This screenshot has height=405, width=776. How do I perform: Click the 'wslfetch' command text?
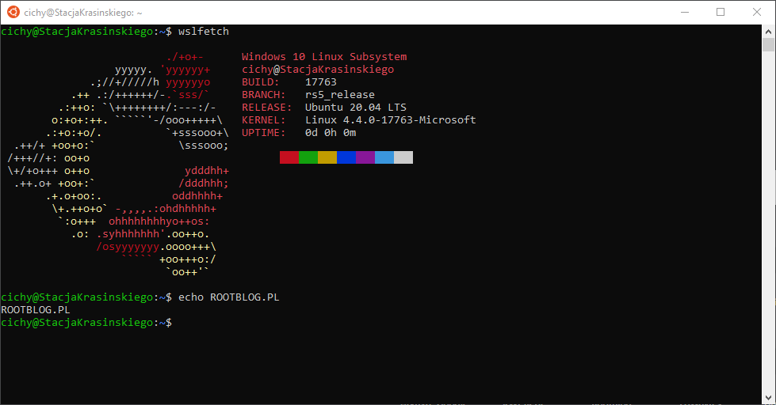coord(204,31)
